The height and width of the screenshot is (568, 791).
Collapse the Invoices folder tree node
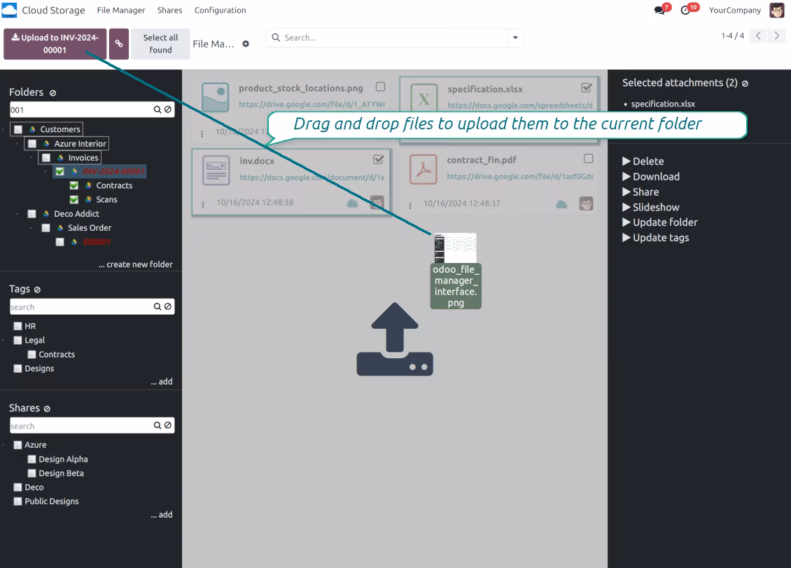pos(31,158)
